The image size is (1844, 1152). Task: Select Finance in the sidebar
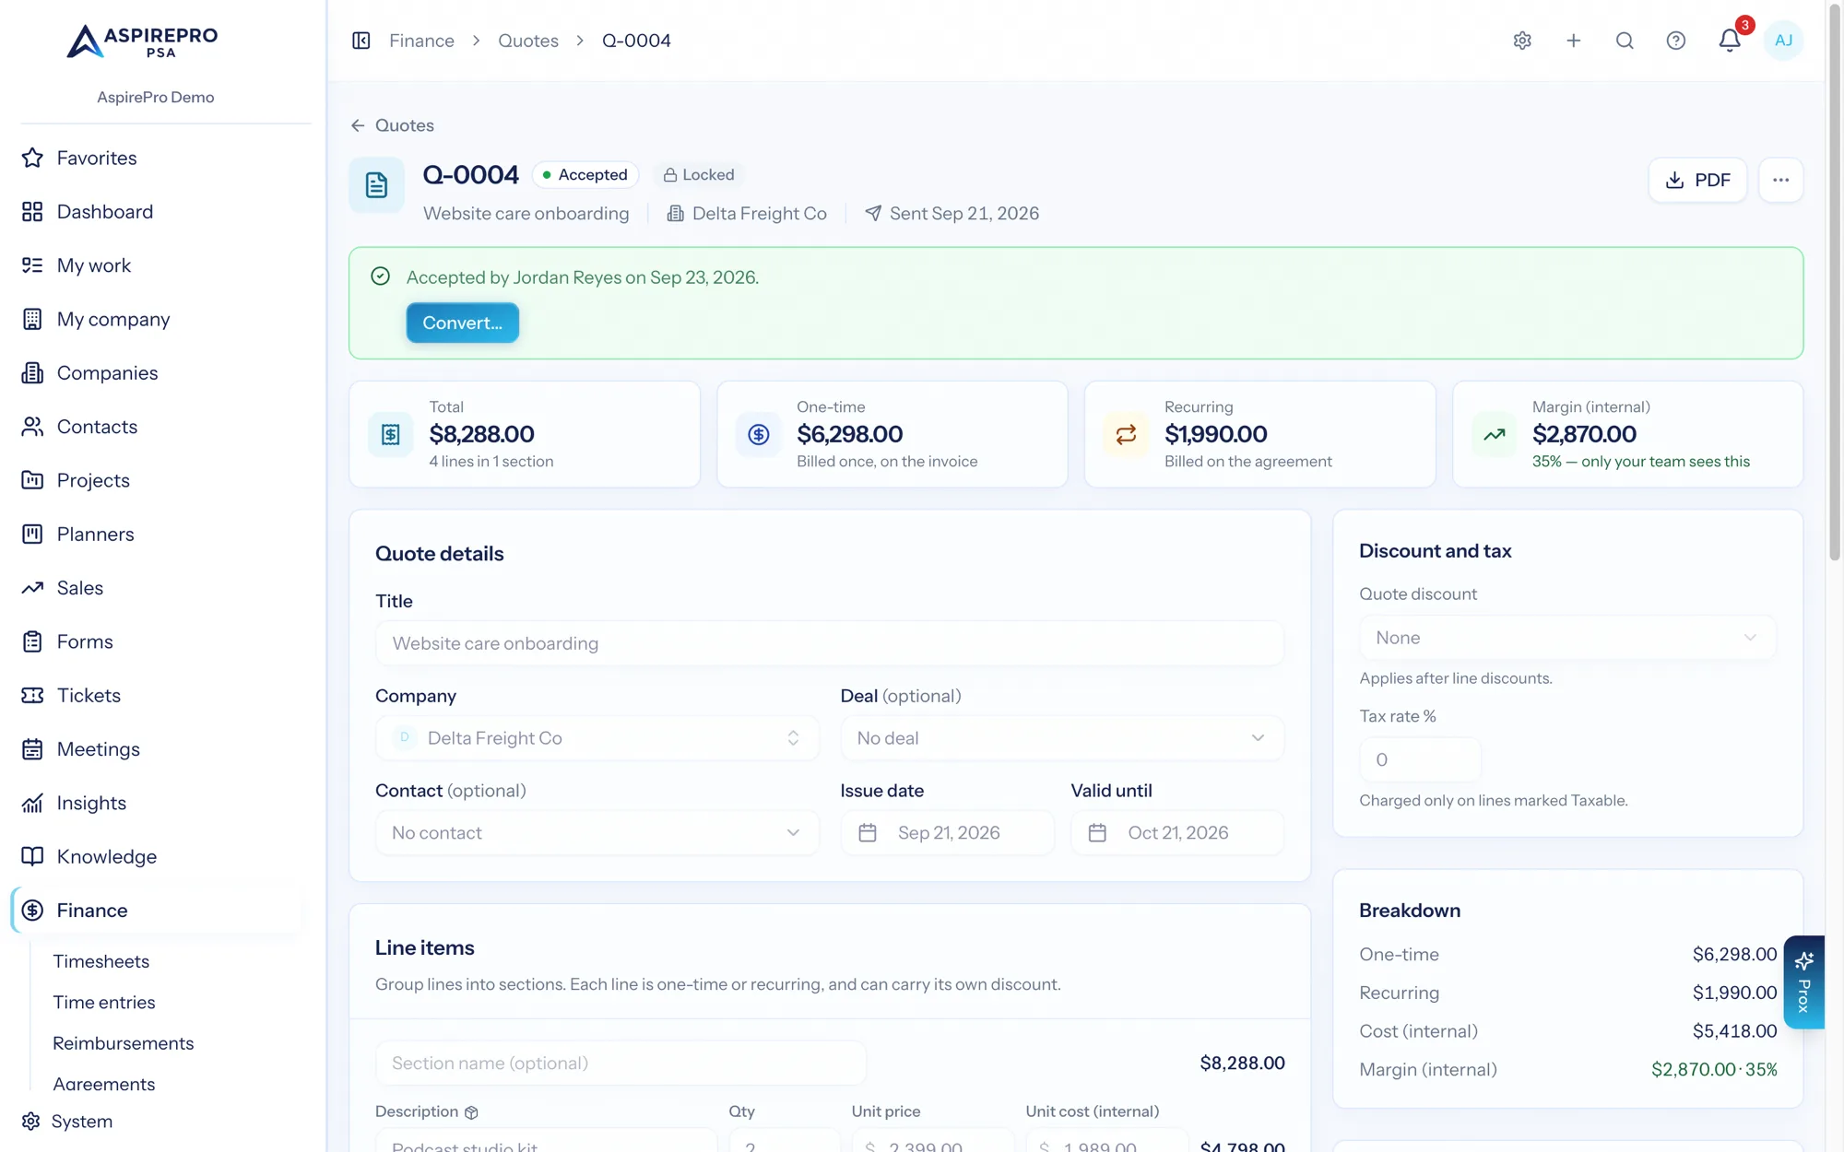click(x=155, y=911)
